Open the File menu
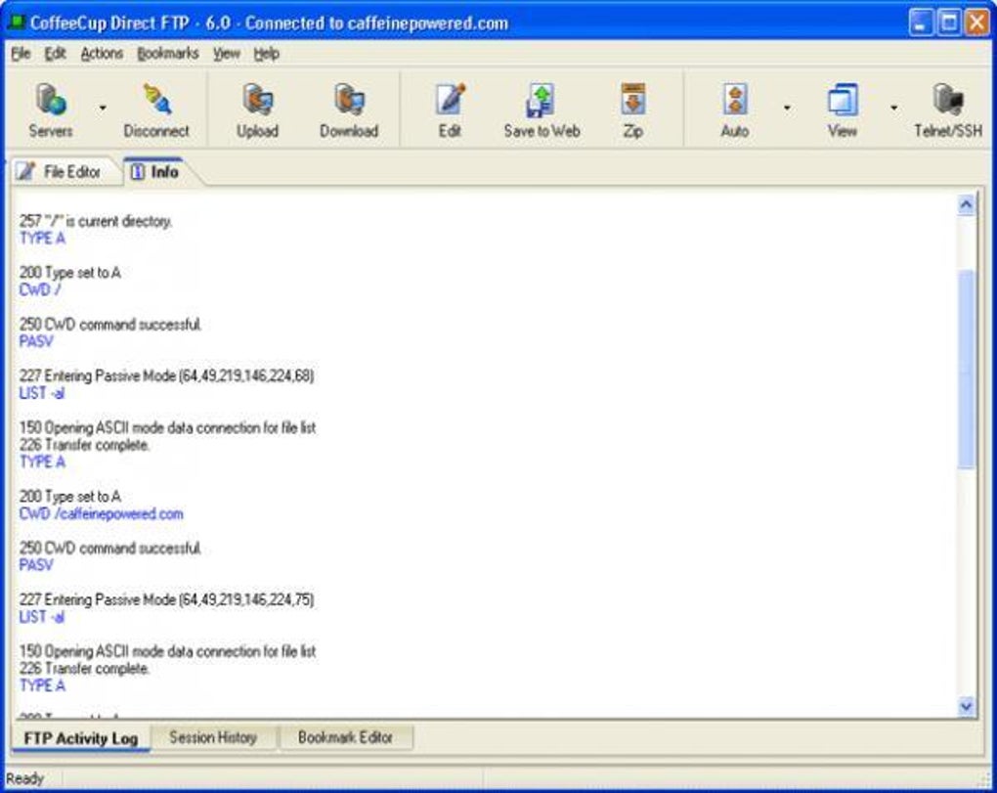Image resolution: width=997 pixels, height=793 pixels. (x=21, y=54)
